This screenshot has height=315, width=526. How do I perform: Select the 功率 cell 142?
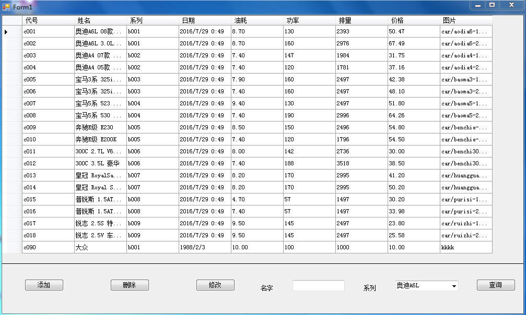[309, 151]
